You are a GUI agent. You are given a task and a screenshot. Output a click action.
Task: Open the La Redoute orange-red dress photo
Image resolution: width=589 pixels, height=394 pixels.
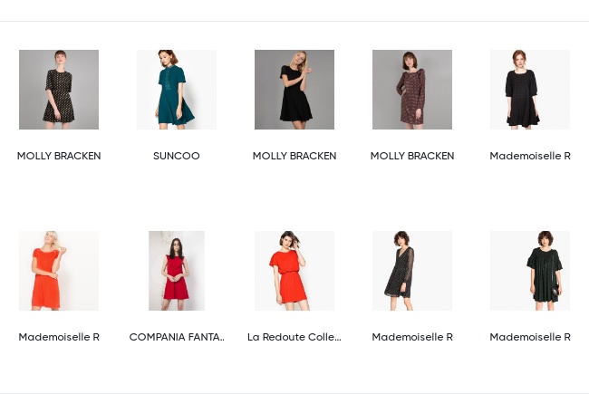click(x=294, y=271)
